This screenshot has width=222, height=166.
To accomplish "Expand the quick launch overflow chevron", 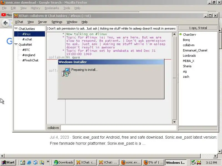I will pyautogui.click(x=48, y=162).
